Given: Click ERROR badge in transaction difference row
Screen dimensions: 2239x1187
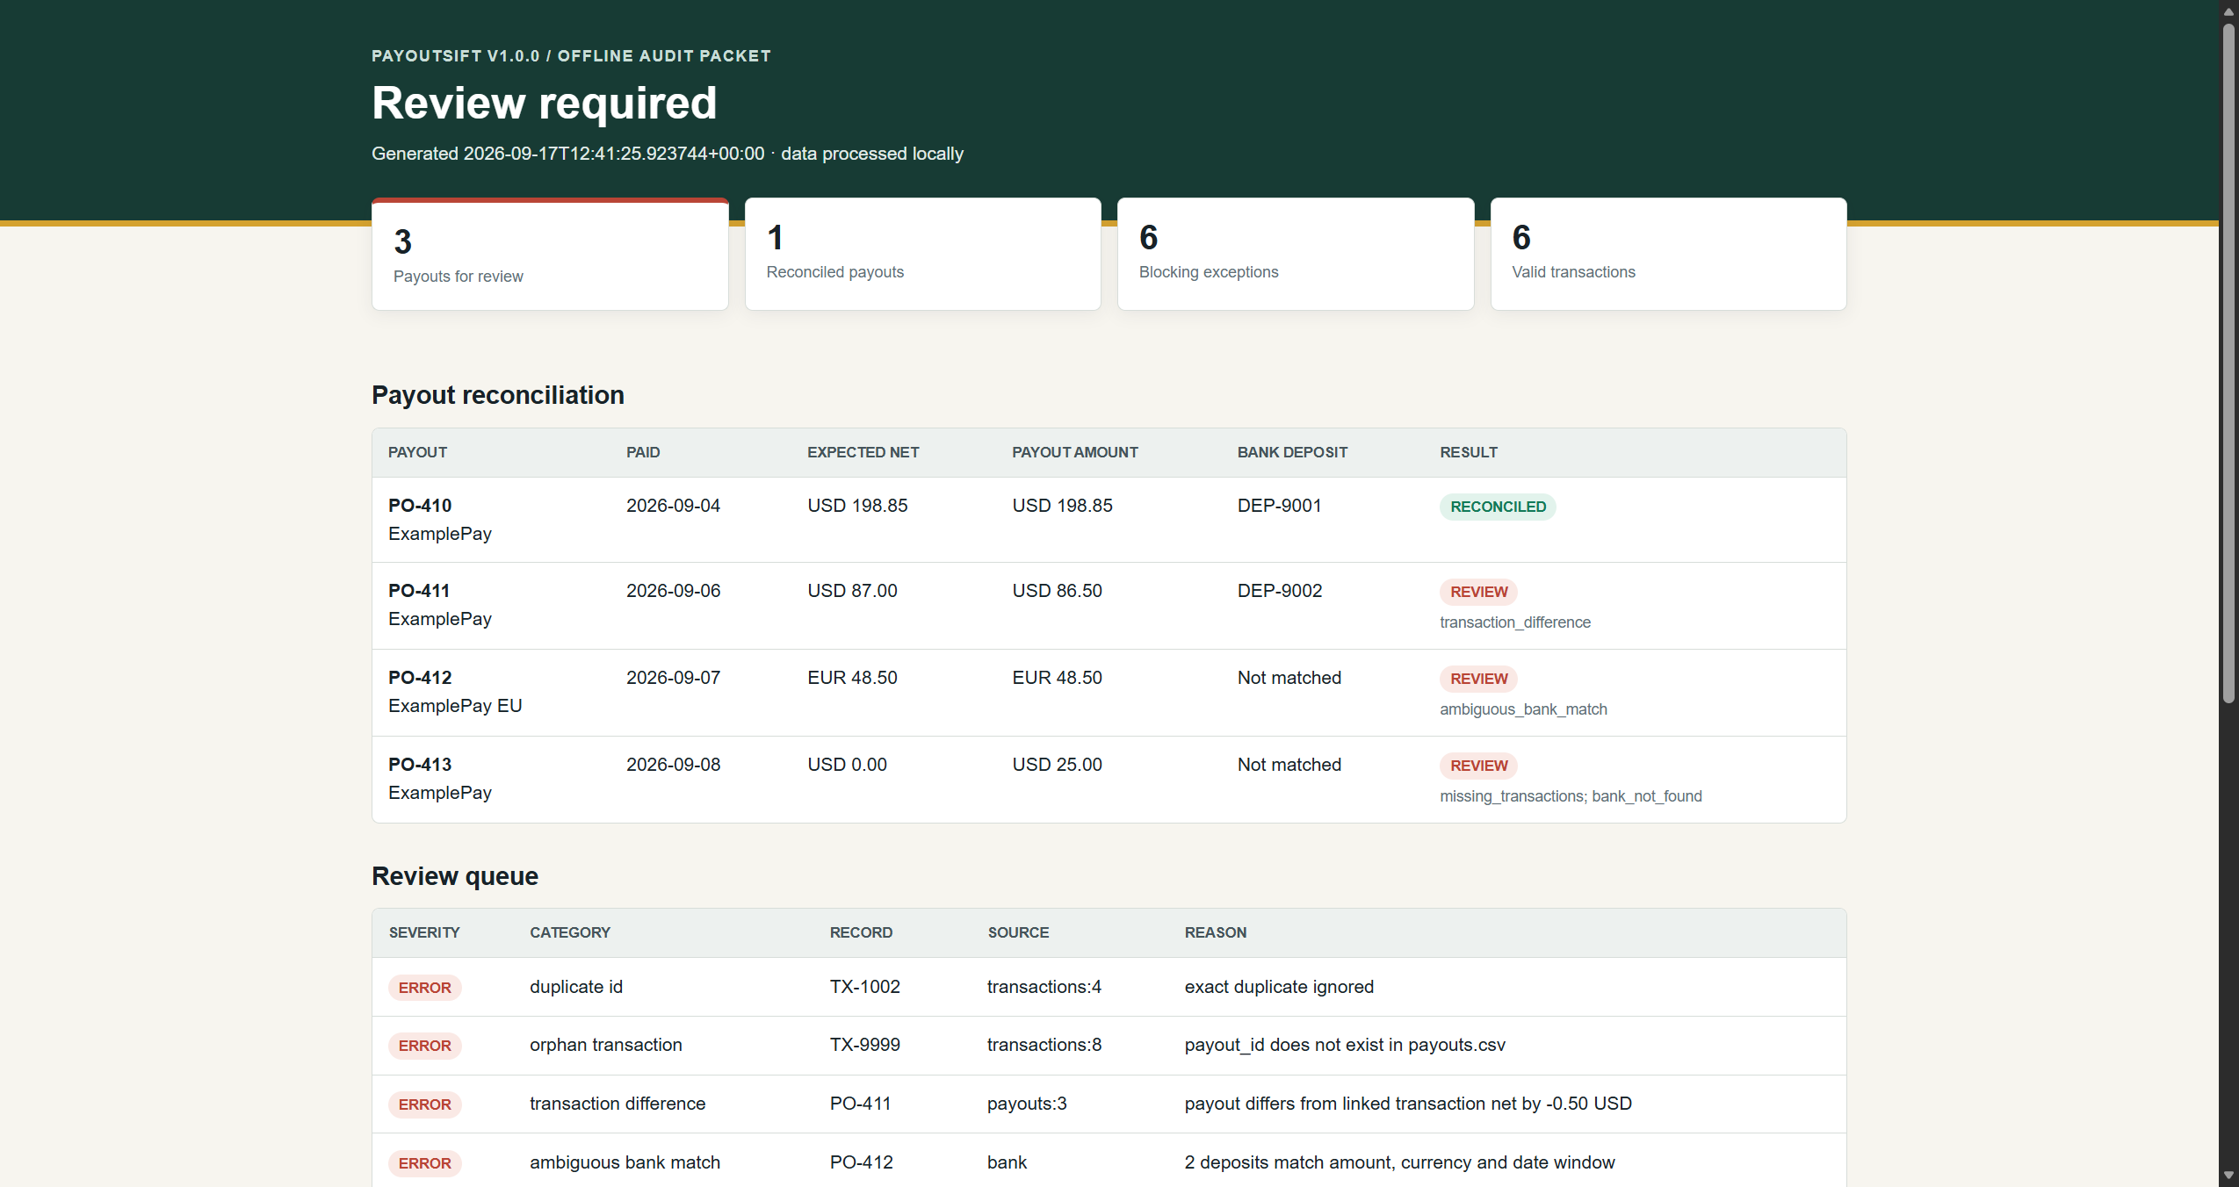Looking at the screenshot, I should tap(425, 1104).
